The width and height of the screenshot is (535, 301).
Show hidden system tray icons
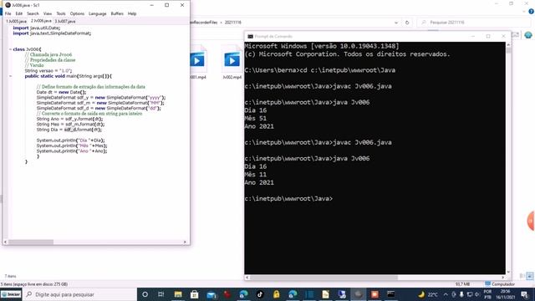(x=446, y=294)
